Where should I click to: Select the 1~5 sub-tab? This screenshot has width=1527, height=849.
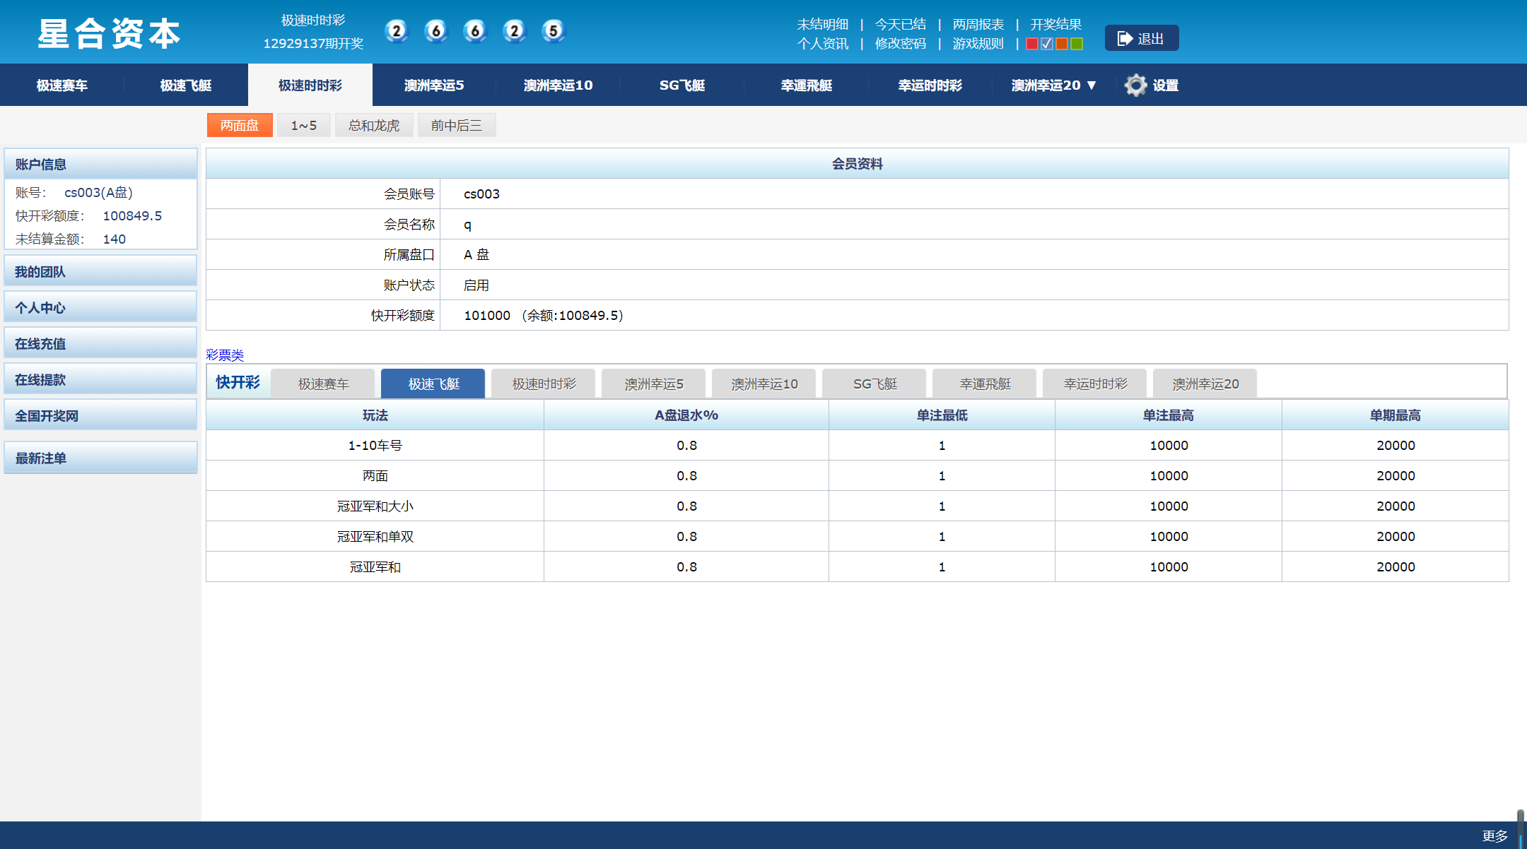pos(304,125)
